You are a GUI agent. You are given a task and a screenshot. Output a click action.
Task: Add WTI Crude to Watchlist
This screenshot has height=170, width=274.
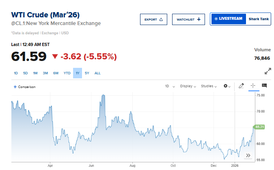[x=188, y=19]
